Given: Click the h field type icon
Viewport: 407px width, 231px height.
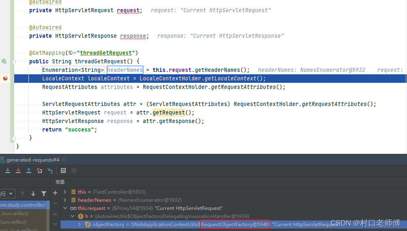Looking at the screenshot, I should [81, 216].
